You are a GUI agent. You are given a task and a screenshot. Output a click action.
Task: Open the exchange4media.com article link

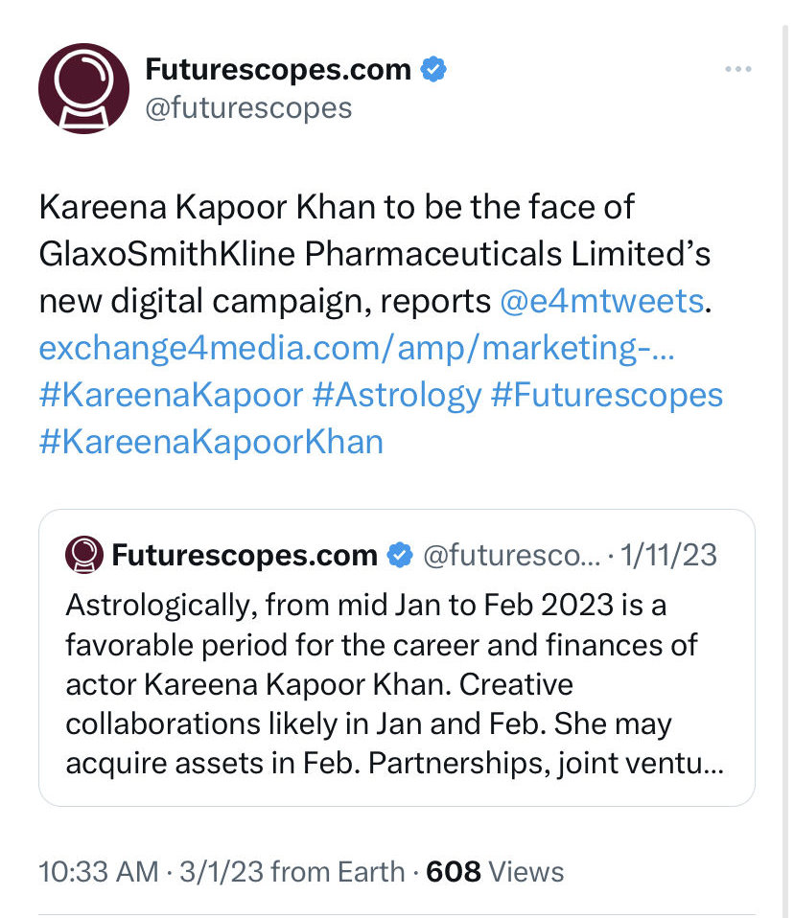coord(357,349)
